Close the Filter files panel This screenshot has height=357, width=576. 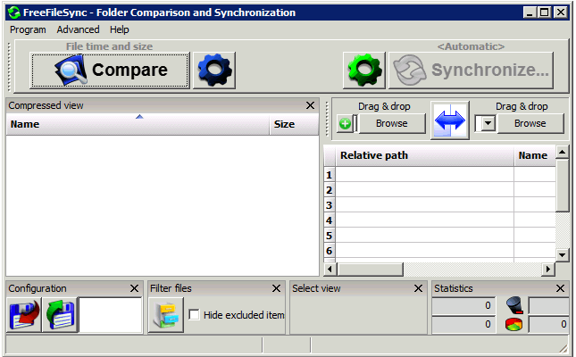click(276, 288)
